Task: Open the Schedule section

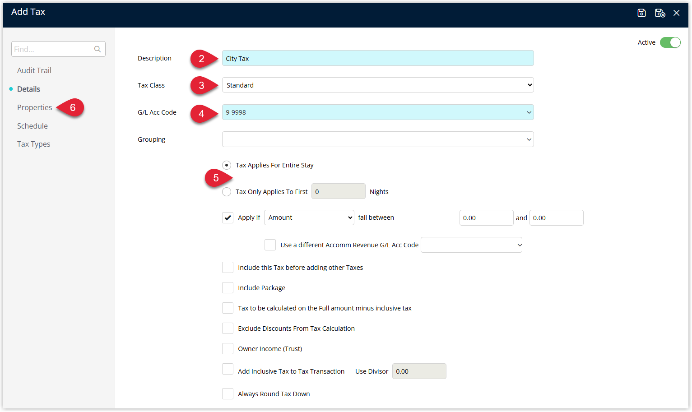Action: [x=33, y=126]
